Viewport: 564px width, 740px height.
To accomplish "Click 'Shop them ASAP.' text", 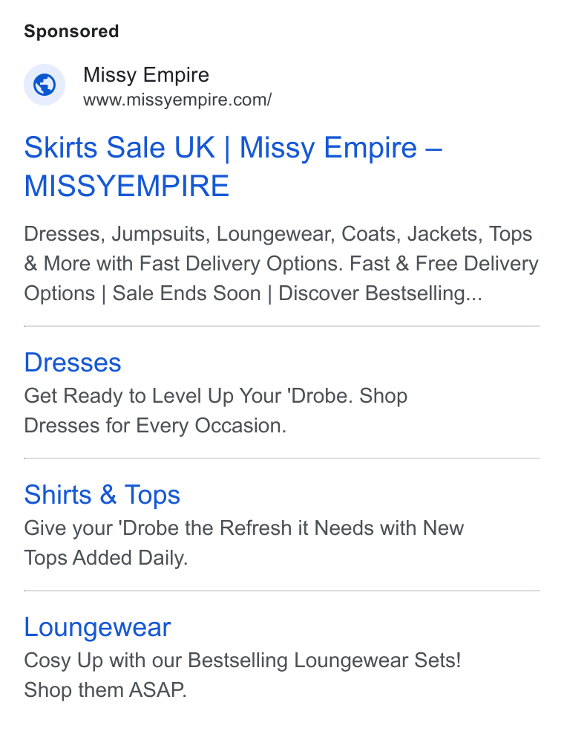I will tap(105, 690).
